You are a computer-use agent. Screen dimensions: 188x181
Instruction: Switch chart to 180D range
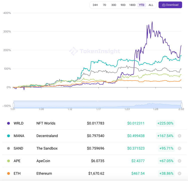[x=132, y=5]
